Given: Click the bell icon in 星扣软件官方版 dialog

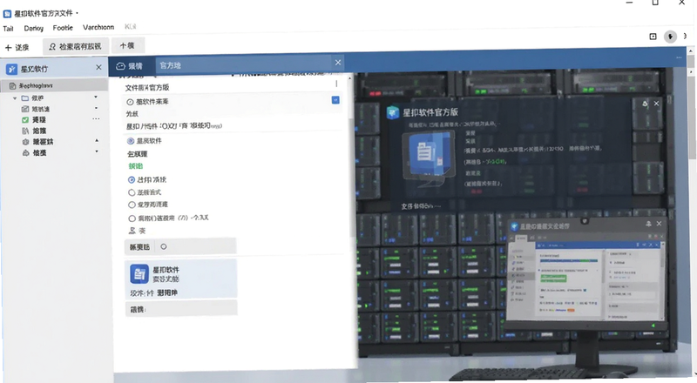Looking at the screenshot, I should point(645,104).
